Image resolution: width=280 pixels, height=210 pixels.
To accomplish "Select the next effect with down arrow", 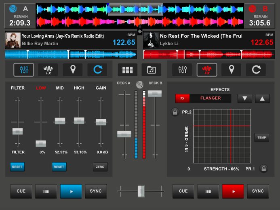I will click(244, 99).
